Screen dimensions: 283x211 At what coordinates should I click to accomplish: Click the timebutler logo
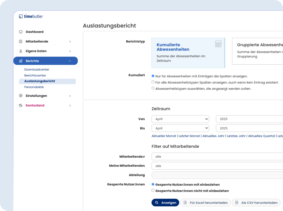pyautogui.click(x=31, y=17)
